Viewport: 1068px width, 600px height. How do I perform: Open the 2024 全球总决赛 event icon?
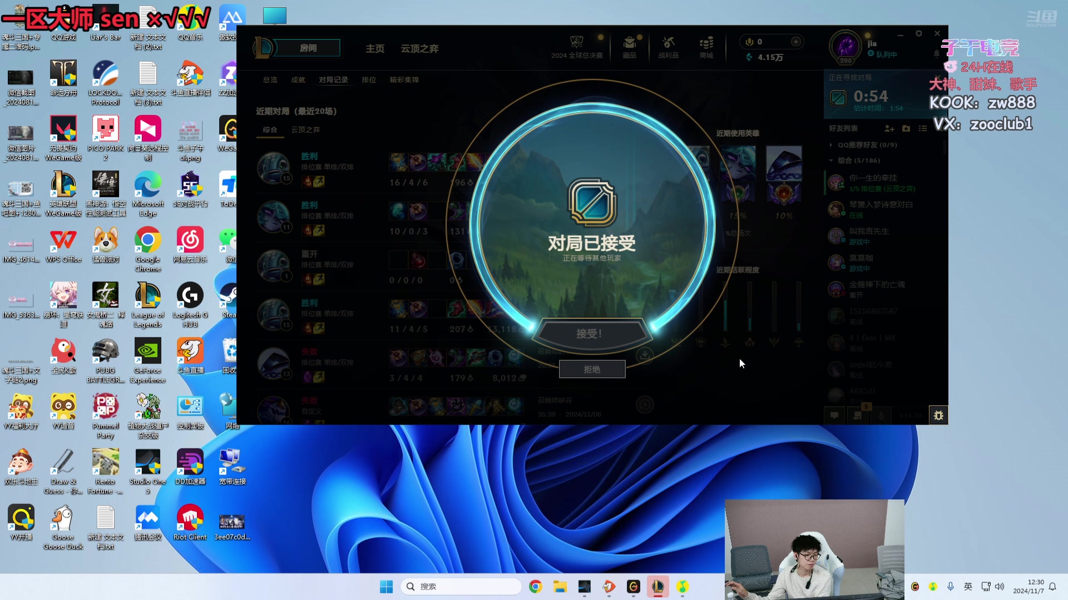tap(577, 47)
